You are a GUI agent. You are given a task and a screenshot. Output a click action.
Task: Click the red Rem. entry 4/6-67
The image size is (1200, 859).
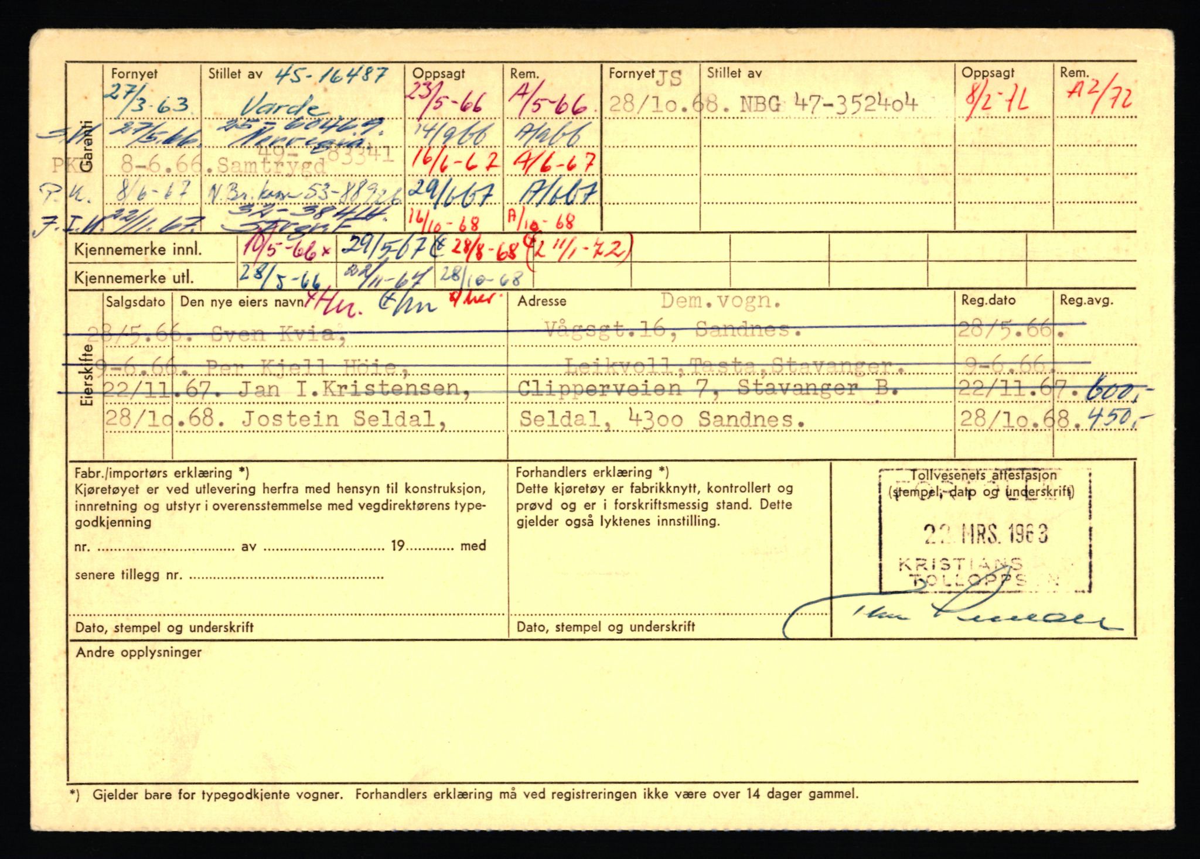point(553,163)
